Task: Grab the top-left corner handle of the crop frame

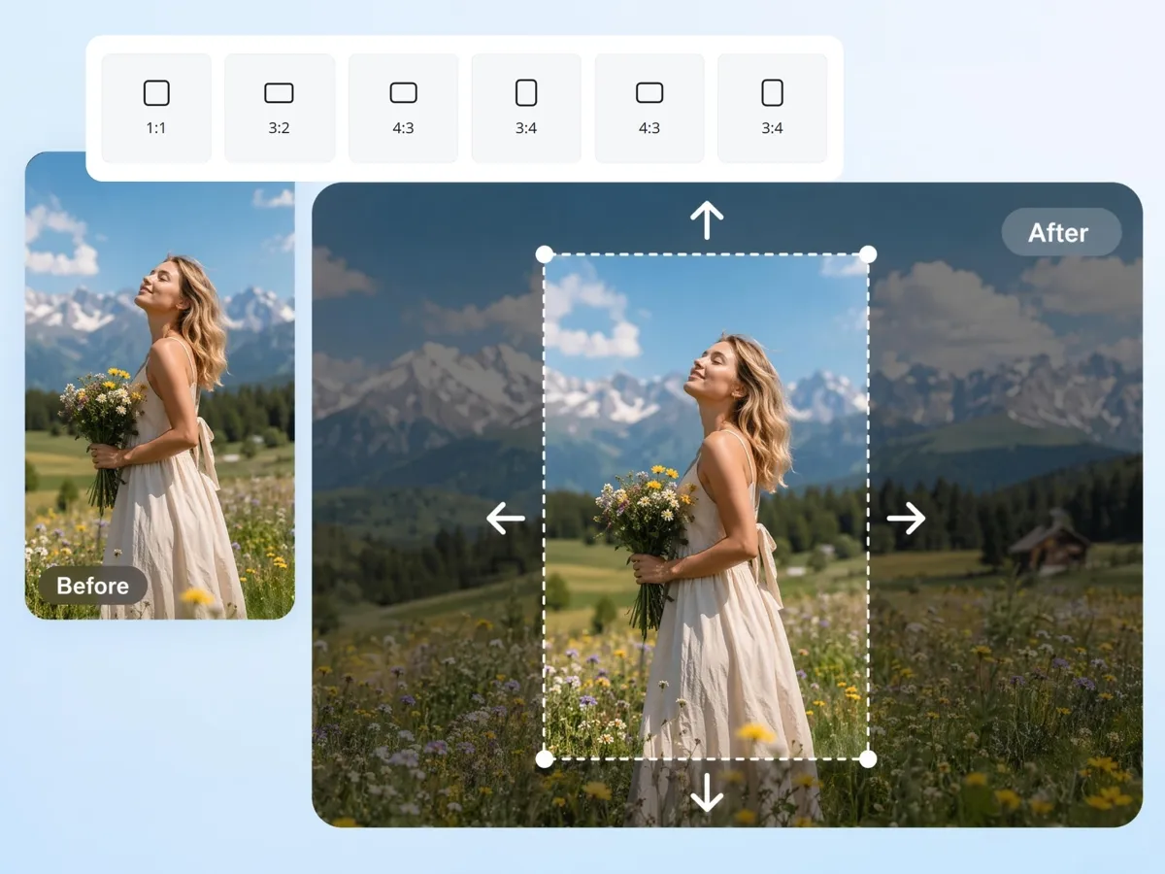Action: [545, 254]
